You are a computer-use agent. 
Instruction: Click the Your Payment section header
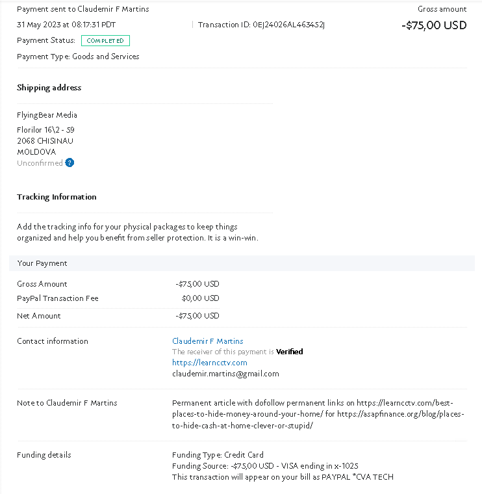[x=242, y=263]
